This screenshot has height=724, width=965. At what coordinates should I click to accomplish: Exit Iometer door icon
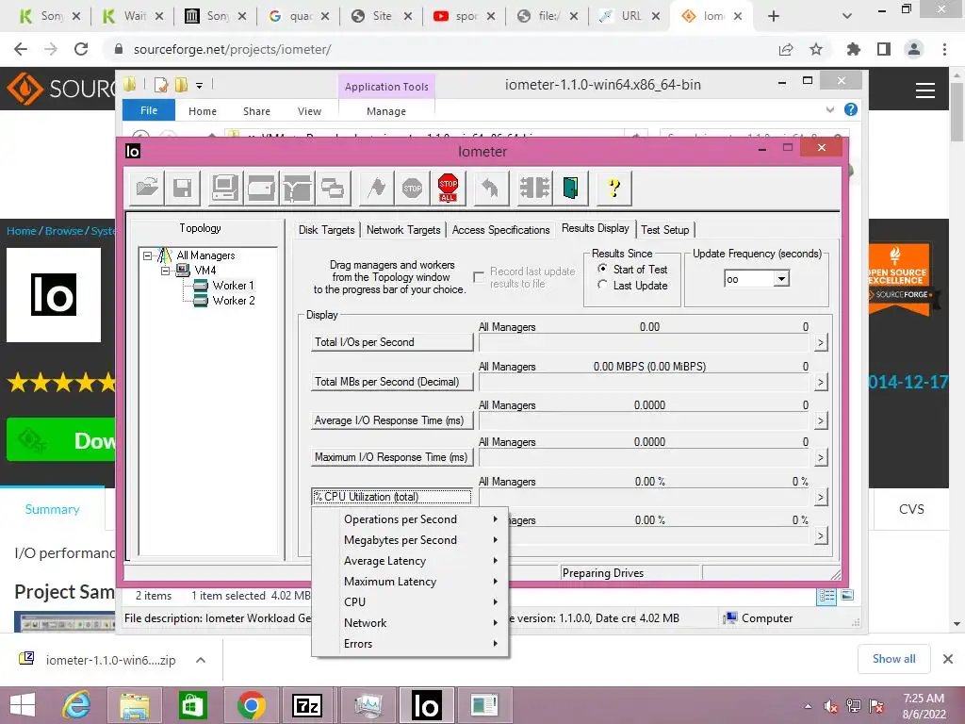coord(570,188)
